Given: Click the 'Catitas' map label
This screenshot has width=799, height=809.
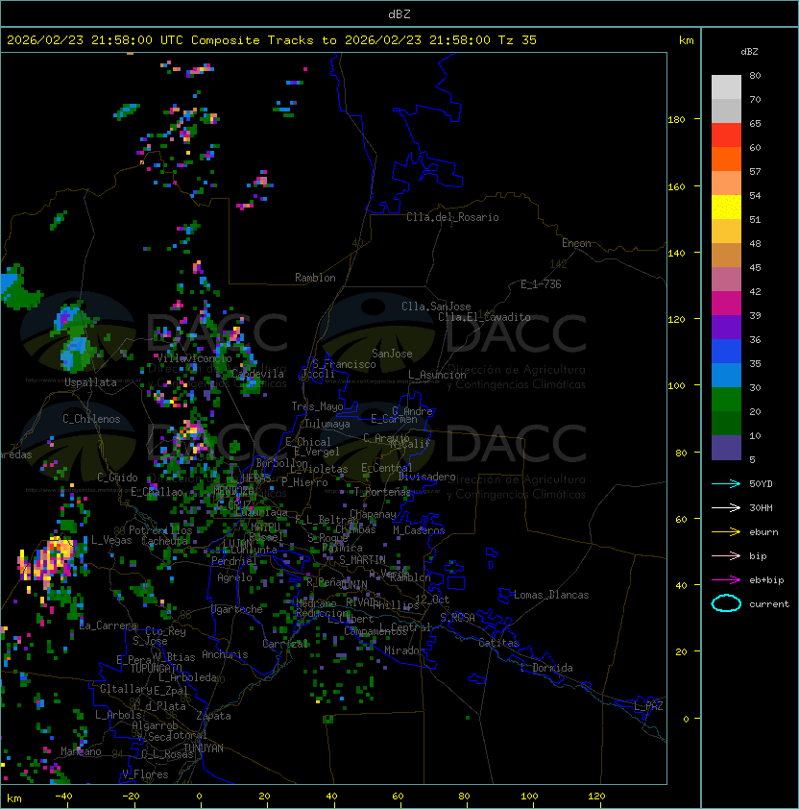Looking at the screenshot, I should (498, 643).
